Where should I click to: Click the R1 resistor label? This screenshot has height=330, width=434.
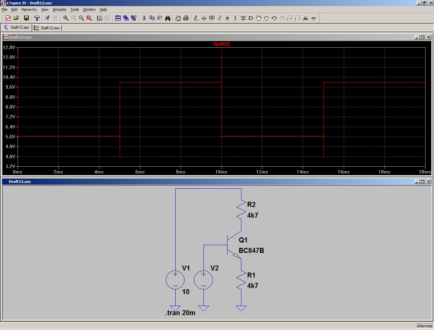[x=251, y=275]
